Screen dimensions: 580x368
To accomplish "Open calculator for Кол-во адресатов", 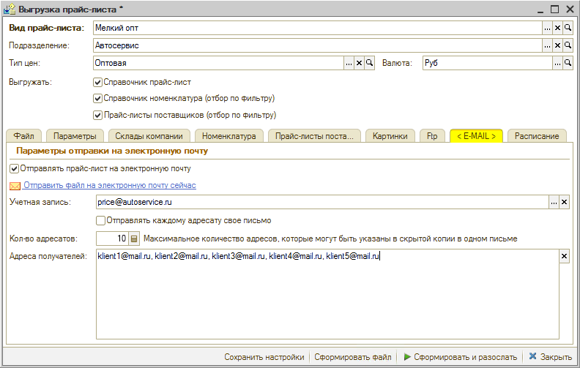I will pyautogui.click(x=134, y=239).
